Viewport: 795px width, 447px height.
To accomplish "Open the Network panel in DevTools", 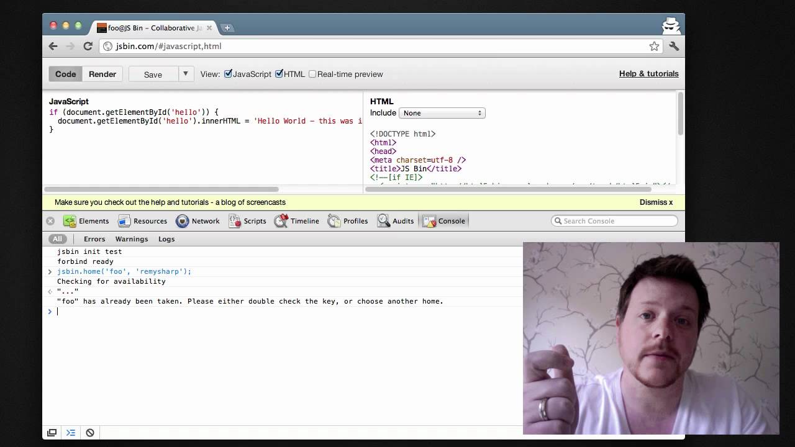I will point(198,221).
